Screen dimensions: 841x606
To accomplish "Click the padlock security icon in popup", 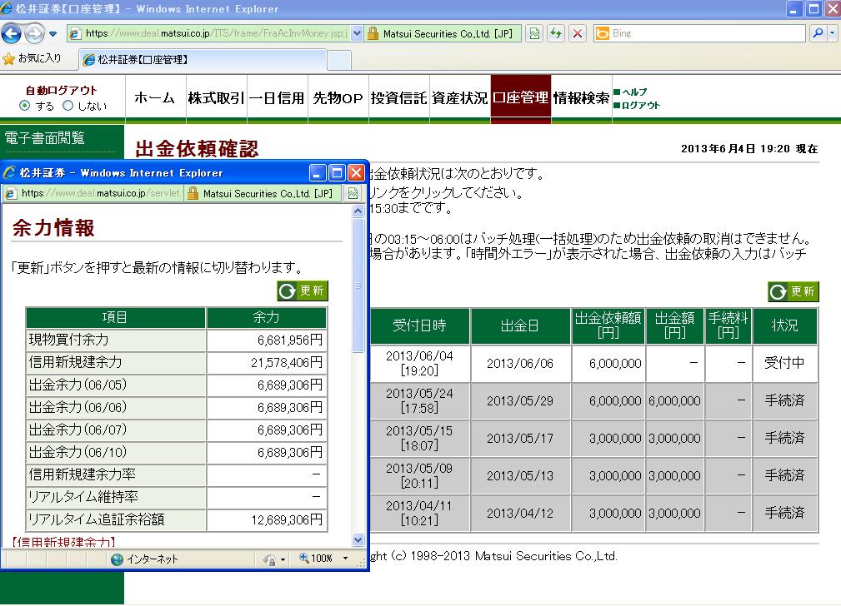I will pos(193,193).
